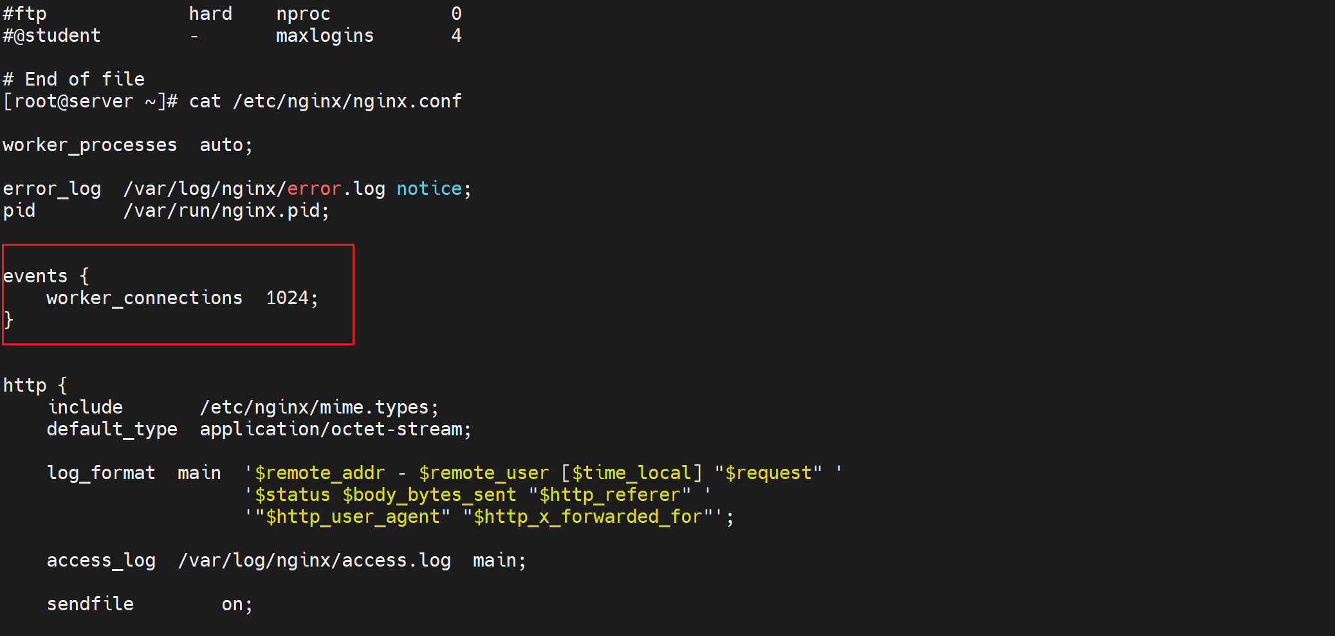
Task: Click the 'auto;' value after worker_processes
Action: [226, 145]
